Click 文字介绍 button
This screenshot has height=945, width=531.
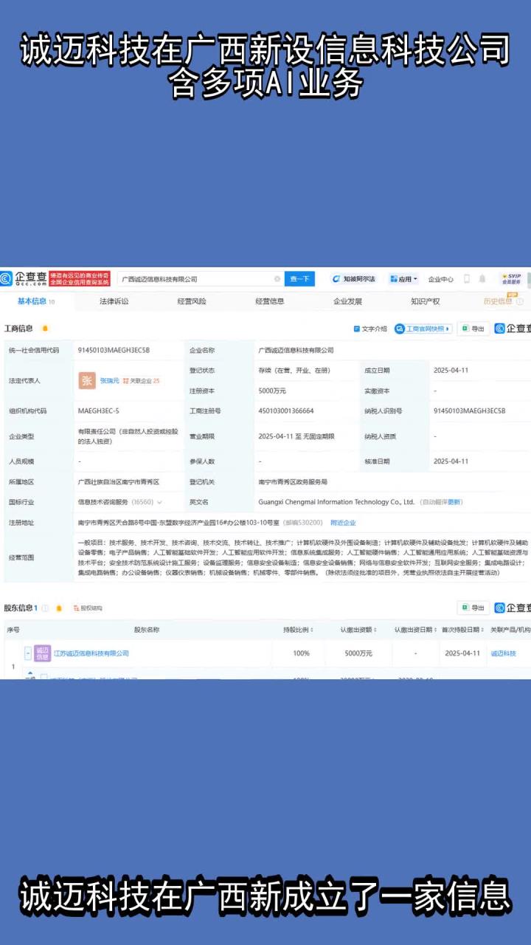(x=370, y=329)
